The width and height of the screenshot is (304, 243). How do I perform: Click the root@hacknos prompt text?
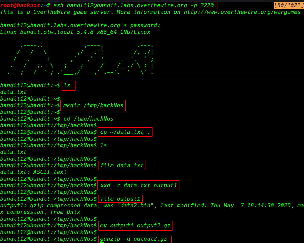pyautogui.click(x=20, y=5)
